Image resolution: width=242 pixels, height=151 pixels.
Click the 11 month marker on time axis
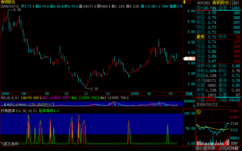(86, 94)
